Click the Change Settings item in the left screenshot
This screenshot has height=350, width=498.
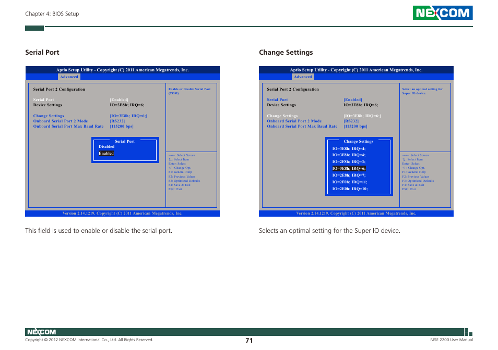(49, 116)
